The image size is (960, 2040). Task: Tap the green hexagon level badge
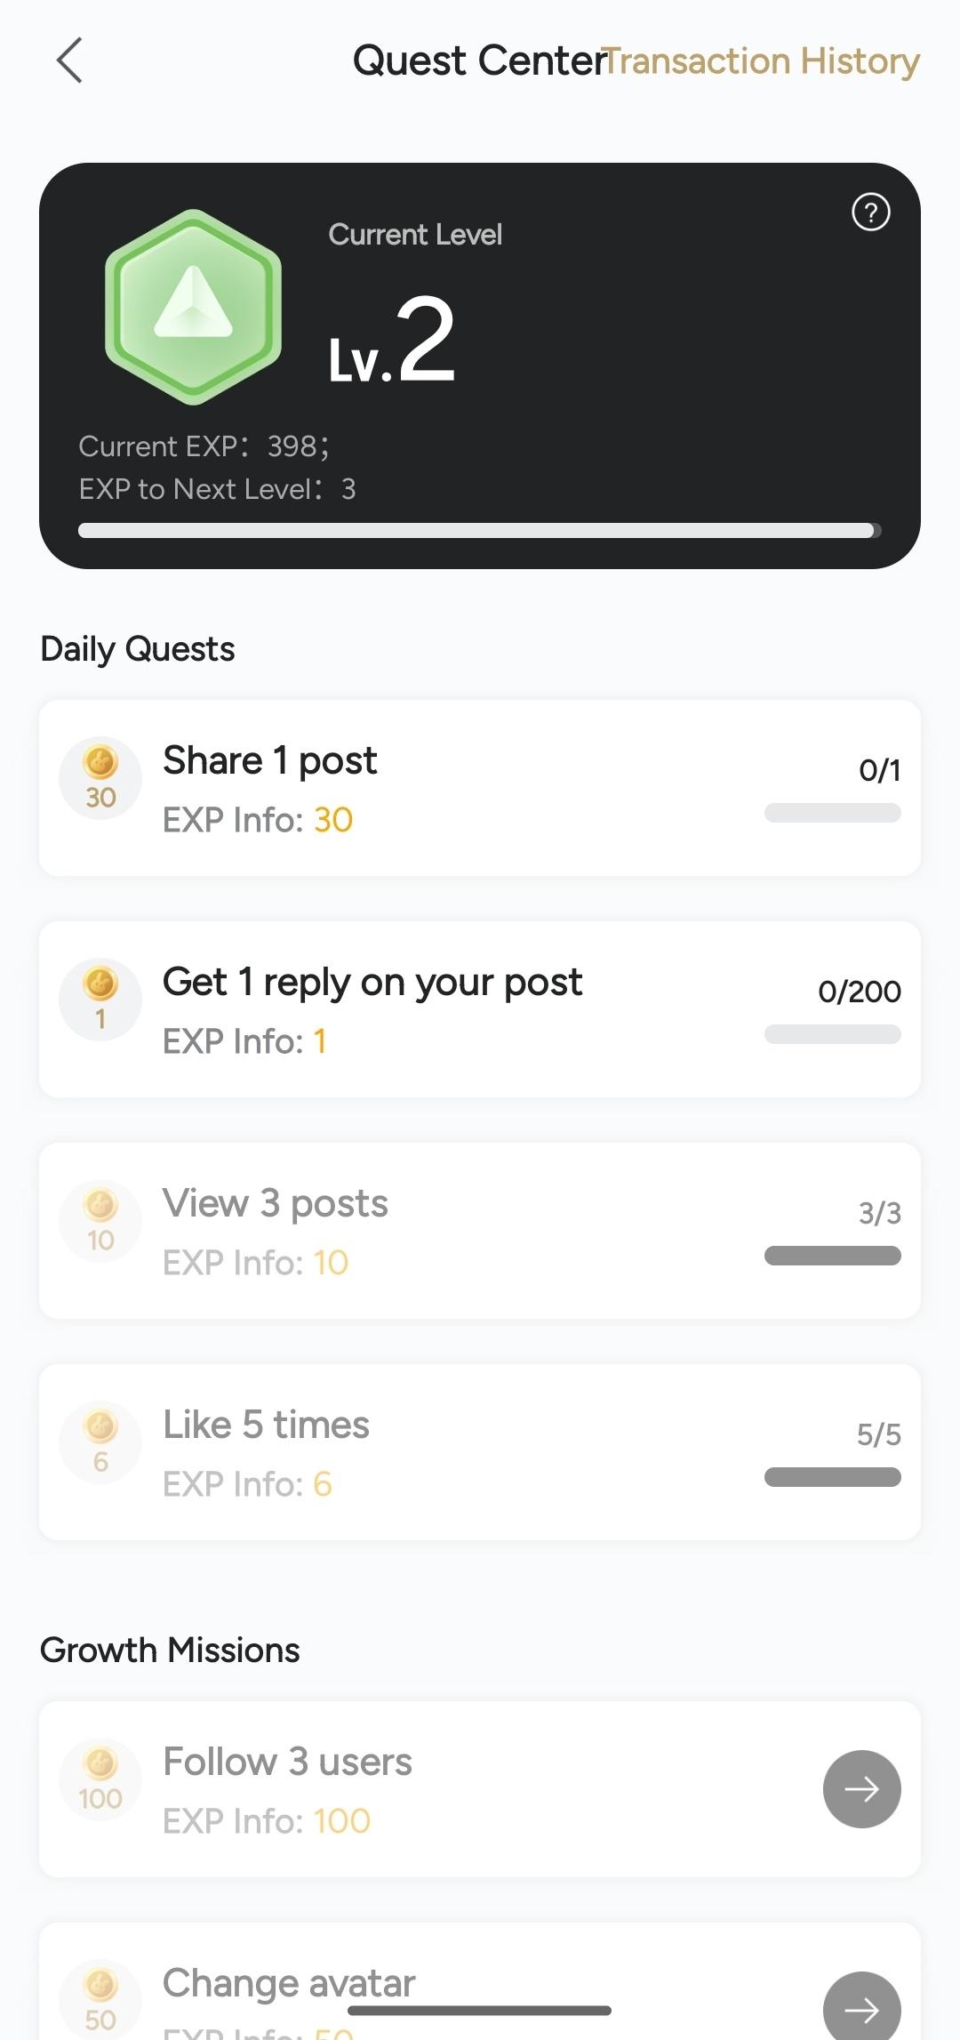pos(194,307)
